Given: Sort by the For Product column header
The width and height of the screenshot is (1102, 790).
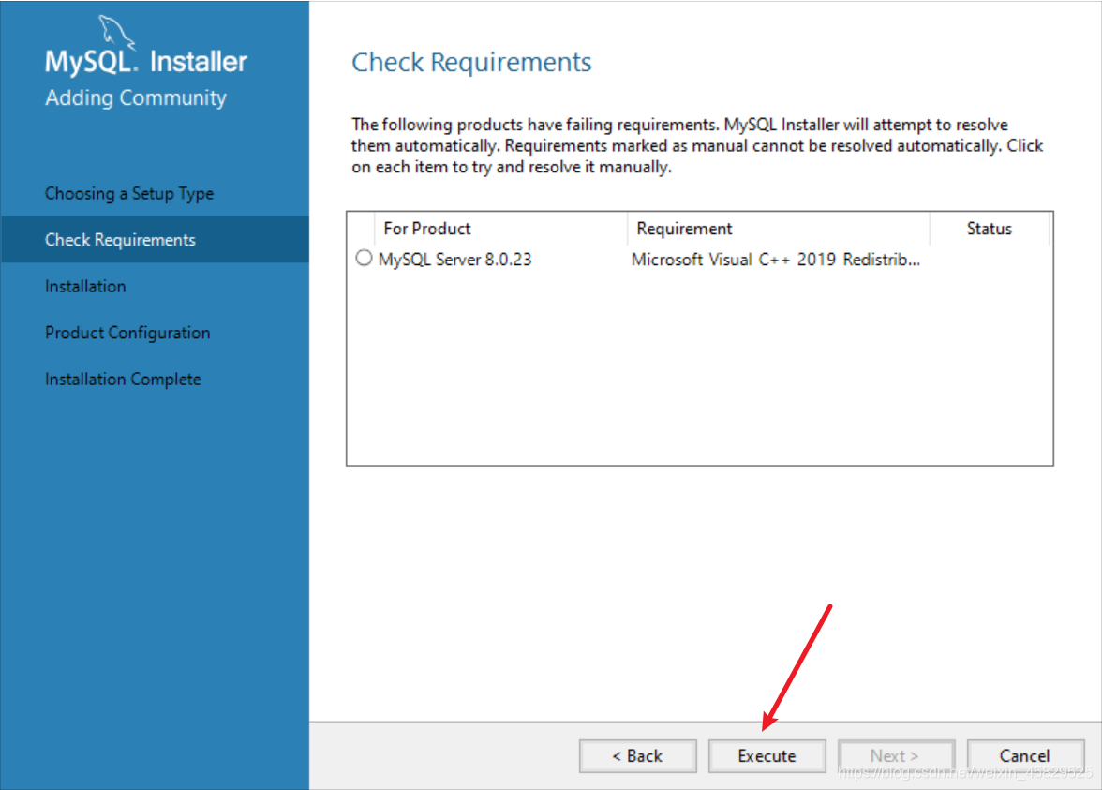Looking at the screenshot, I should click(501, 229).
